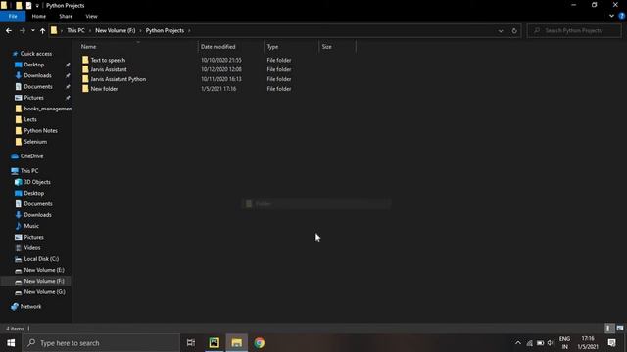Expand the ribbon with the chevron

tap(611, 16)
